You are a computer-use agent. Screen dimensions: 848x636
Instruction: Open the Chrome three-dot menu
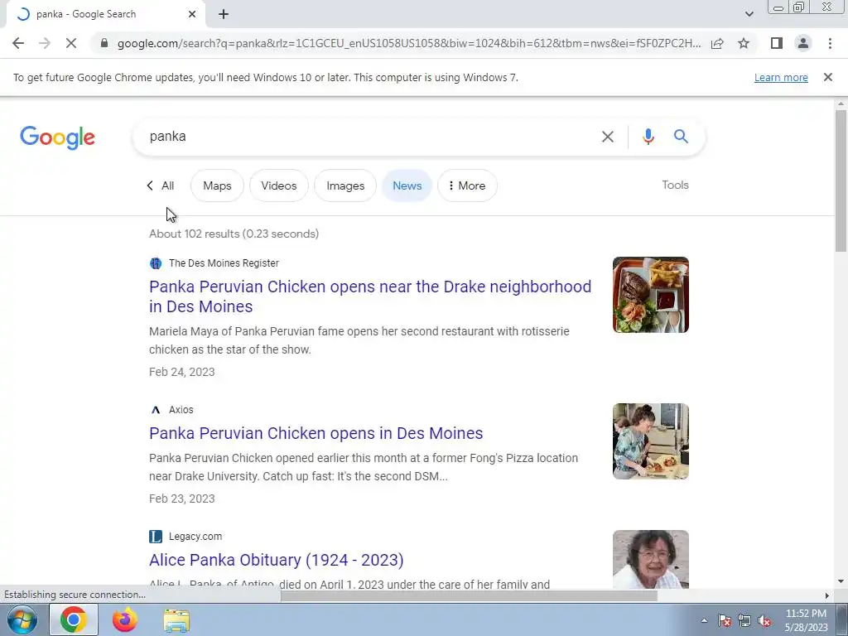coord(830,43)
